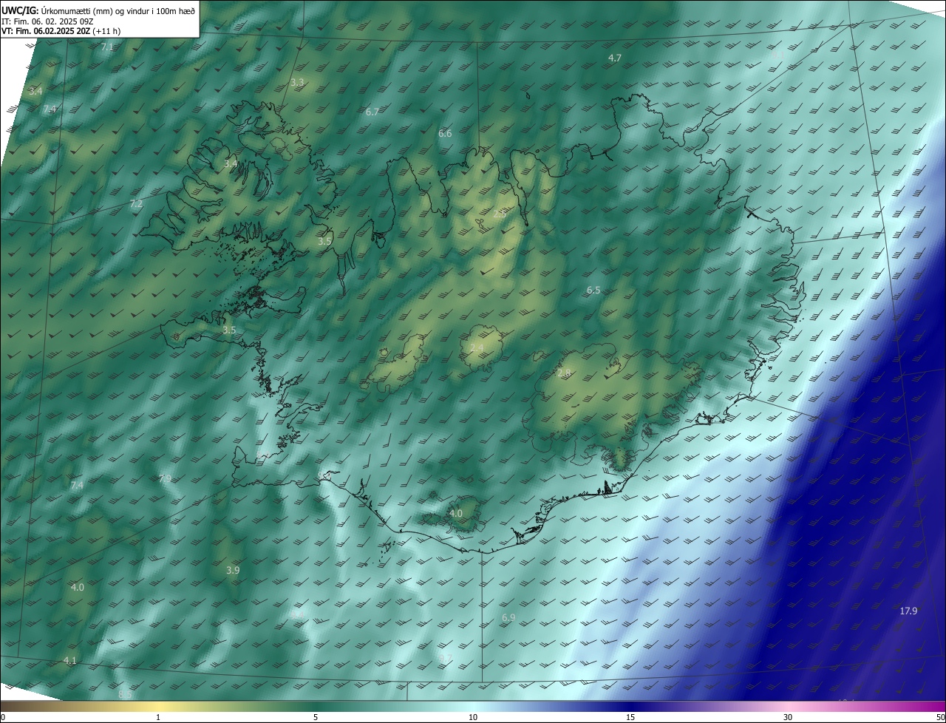The image size is (946, 723).
Task: Click the color scale tick label 10
Action: click(473, 717)
